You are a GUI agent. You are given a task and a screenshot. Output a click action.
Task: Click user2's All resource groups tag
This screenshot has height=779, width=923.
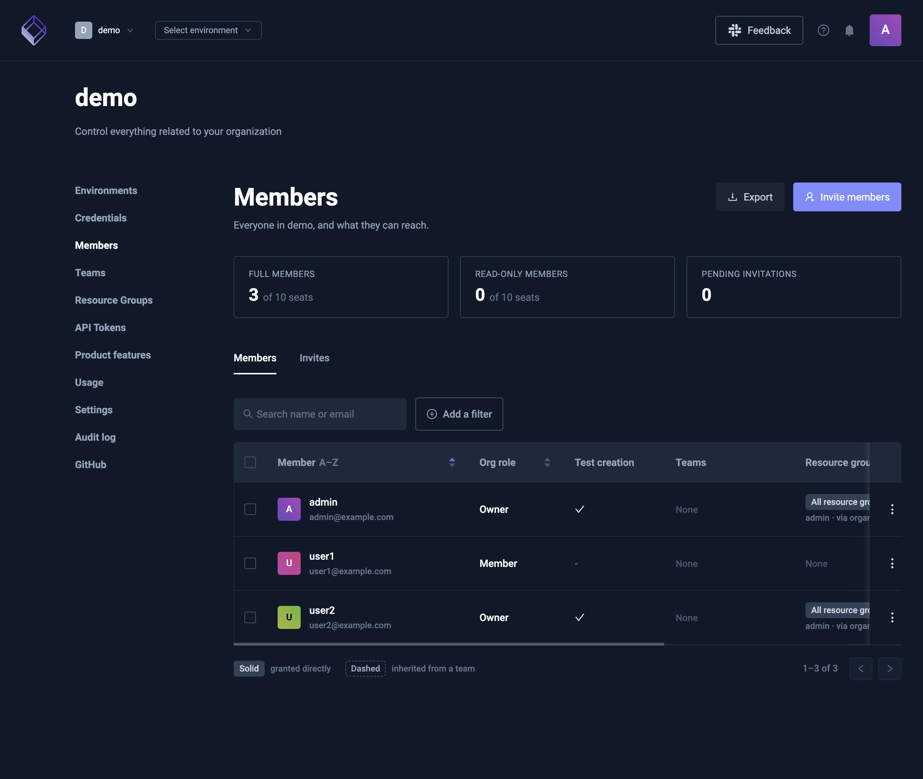click(x=837, y=610)
